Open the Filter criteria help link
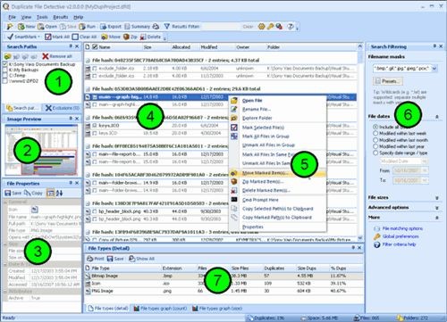The image size is (447, 322). click(x=399, y=244)
